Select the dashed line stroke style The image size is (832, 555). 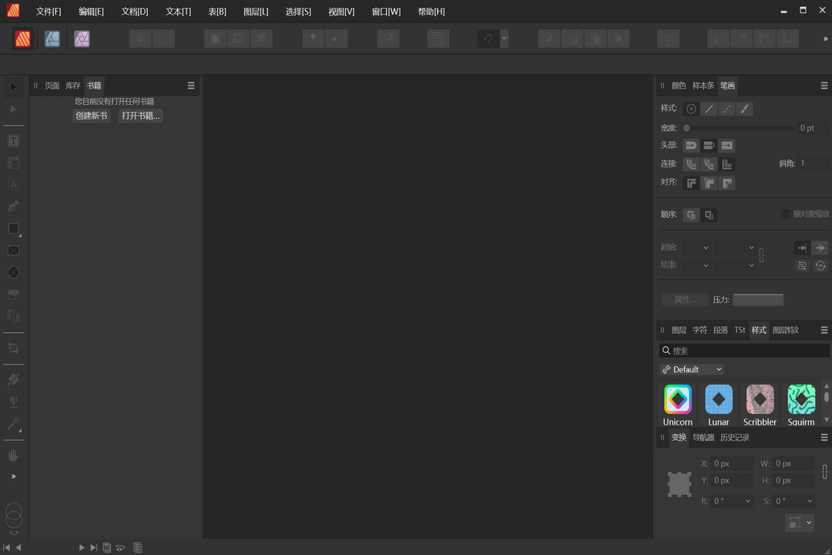(x=726, y=109)
